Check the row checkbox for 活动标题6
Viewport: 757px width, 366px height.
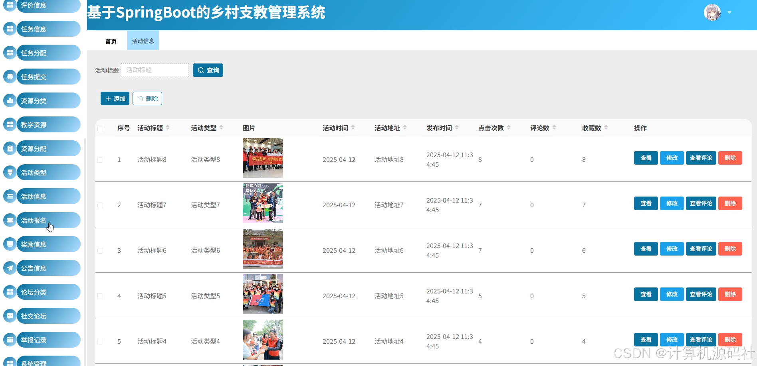click(100, 251)
